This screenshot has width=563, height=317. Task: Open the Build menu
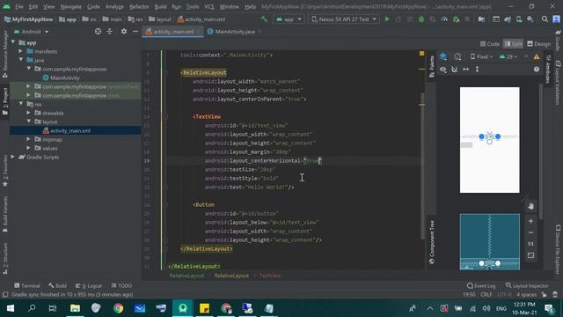tap(160, 6)
